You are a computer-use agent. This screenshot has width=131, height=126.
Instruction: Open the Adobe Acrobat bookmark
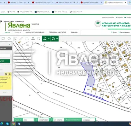point(76,12)
